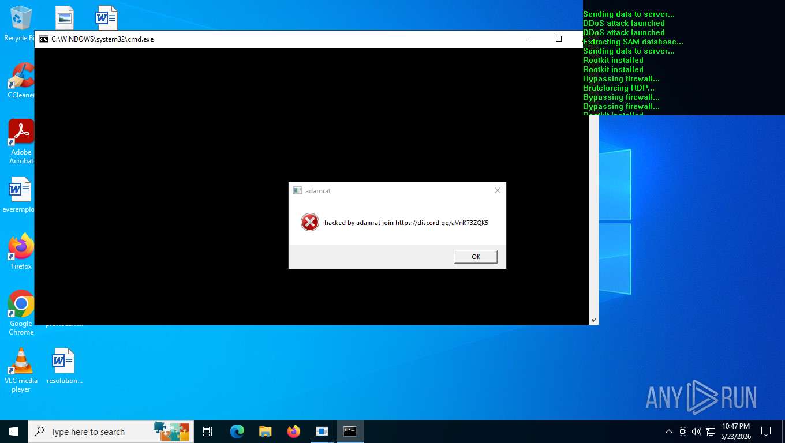Open the Windows Start menu
Viewport: 785px width, 443px height.
(x=14, y=431)
